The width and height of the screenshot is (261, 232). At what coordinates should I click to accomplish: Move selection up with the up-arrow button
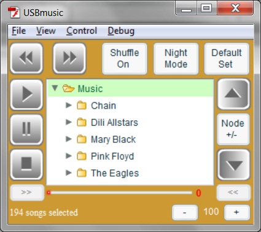click(x=233, y=95)
